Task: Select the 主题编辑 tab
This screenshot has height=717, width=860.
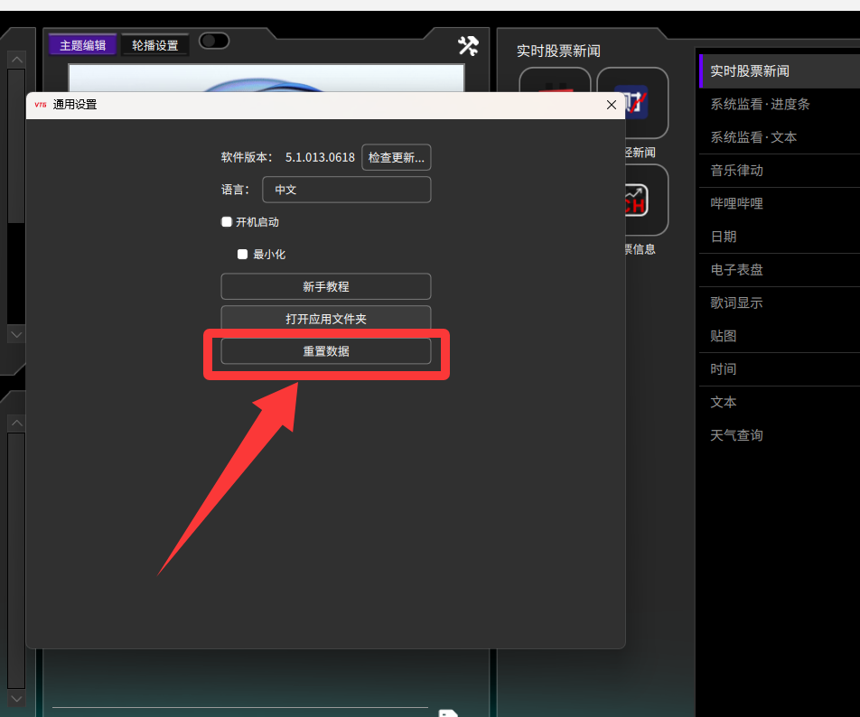Action: tap(83, 45)
